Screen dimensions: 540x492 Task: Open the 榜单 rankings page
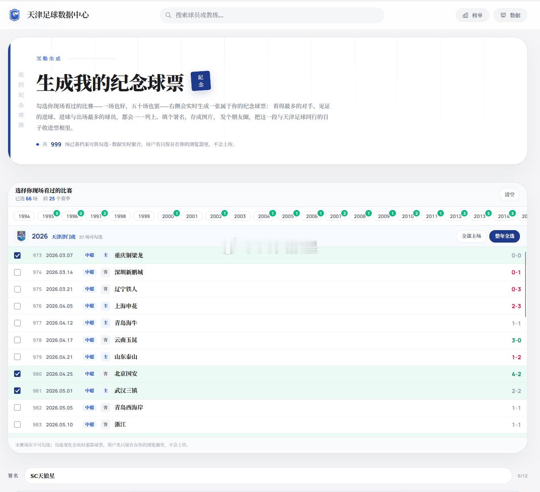pos(472,15)
